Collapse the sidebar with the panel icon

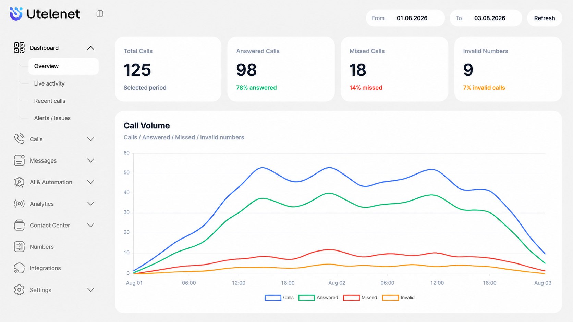pyautogui.click(x=100, y=14)
